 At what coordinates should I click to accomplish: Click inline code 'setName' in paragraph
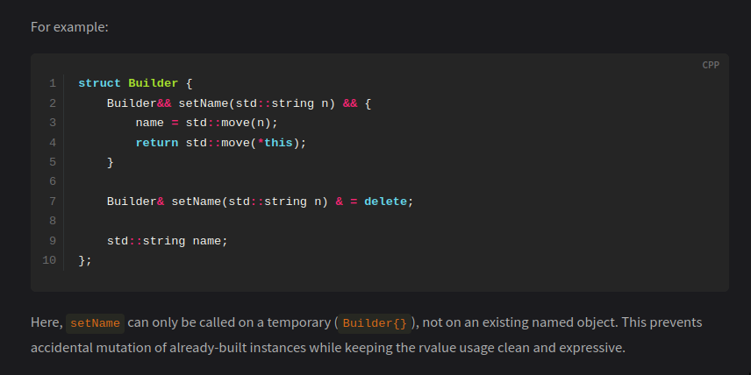(x=95, y=323)
